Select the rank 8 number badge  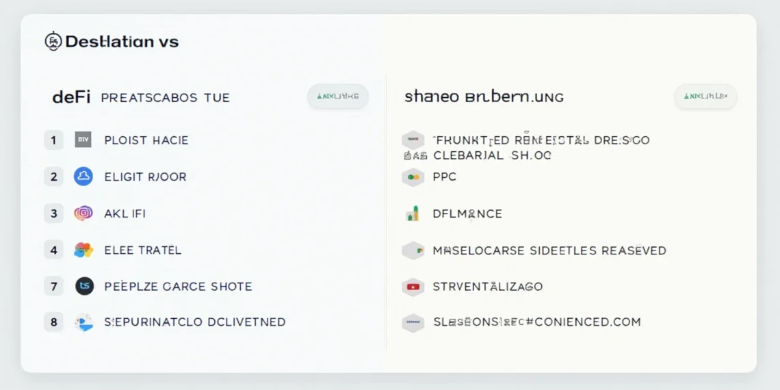(53, 322)
